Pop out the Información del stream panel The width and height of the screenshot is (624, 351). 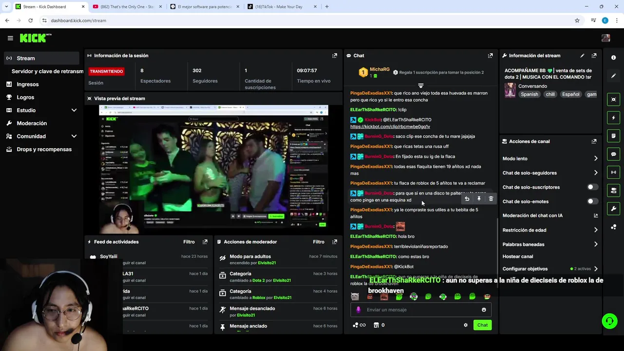pos(594,56)
